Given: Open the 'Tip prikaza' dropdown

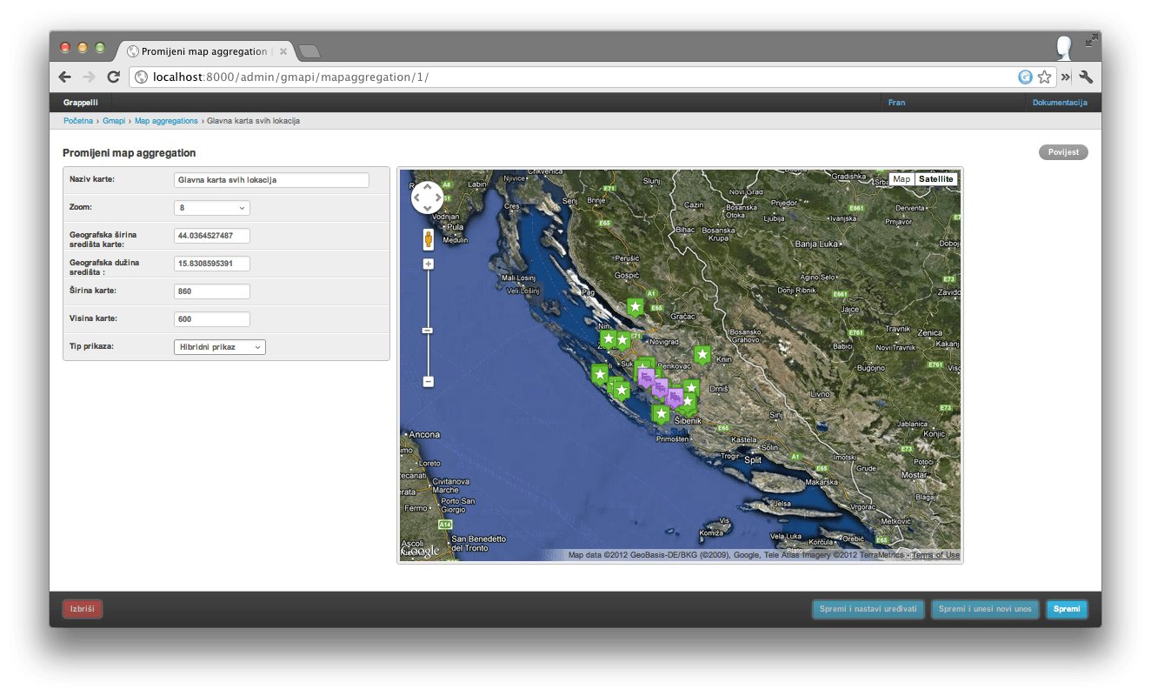Looking at the screenshot, I should [x=219, y=346].
